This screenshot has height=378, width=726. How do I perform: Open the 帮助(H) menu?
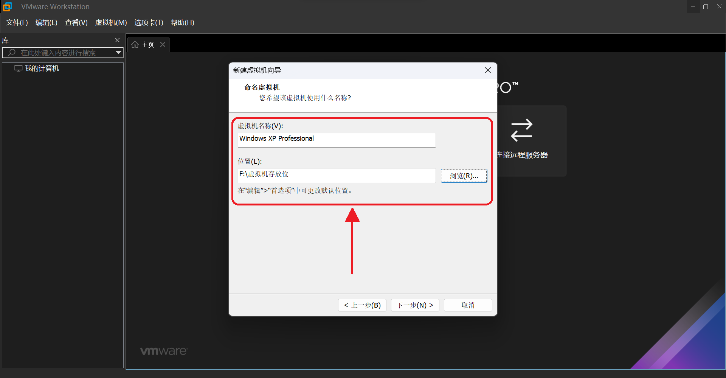click(183, 23)
